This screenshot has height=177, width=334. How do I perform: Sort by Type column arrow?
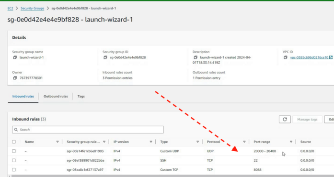[197, 142]
